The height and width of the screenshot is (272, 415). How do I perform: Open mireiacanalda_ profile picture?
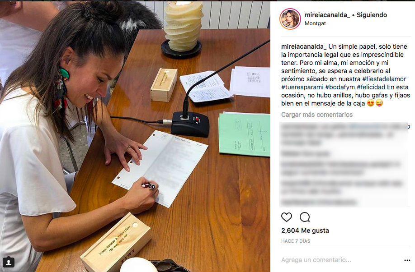(x=290, y=19)
